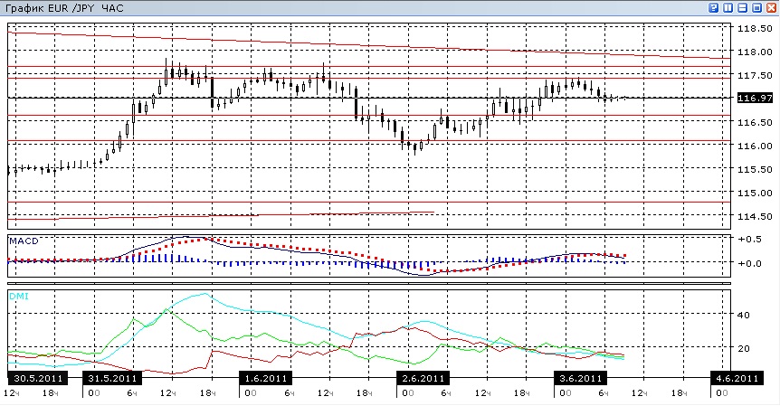Select the 3.6.2011 date marker
This screenshot has width=780, height=406.
[x=580, y=378]
